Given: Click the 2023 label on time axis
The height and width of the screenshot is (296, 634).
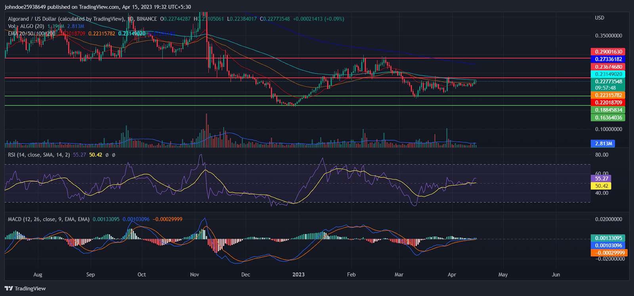Looking at the screenshot, I should (298, 275).
